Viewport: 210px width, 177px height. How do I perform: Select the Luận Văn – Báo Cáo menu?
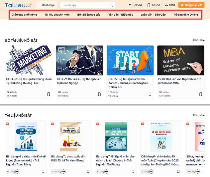click(153, 15)
